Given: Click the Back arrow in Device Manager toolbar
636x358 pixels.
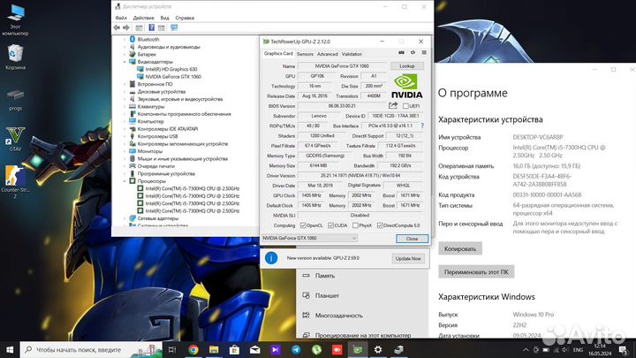Looking at the screenshot, I should [x=117, y=27].
